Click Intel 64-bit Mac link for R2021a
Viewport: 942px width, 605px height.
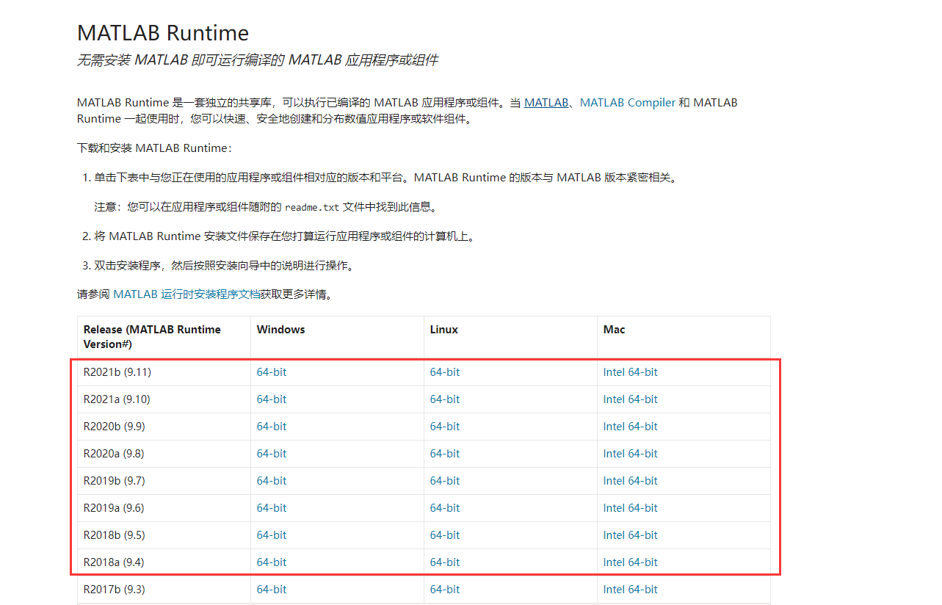(630, 399)
